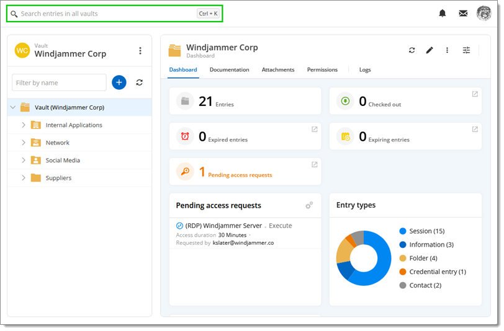Click the user profile avatar
The image size is (504, 331).
484,13
